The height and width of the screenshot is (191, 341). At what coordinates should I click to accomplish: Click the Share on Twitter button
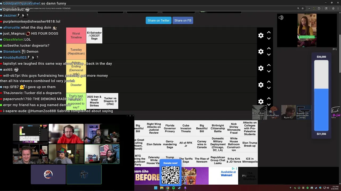point(159,20)
